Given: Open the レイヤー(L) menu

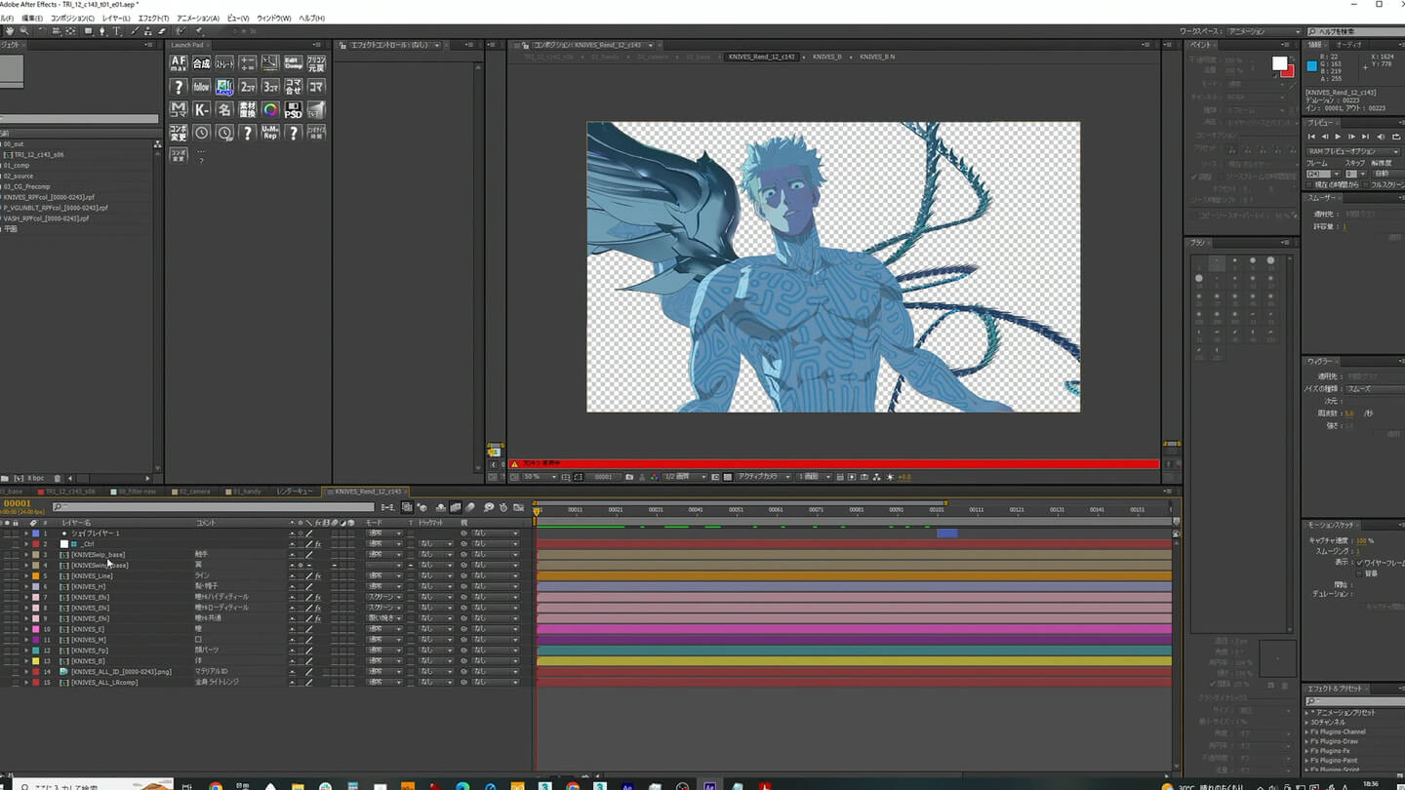Looking at the screenshot, I should 116,19.
